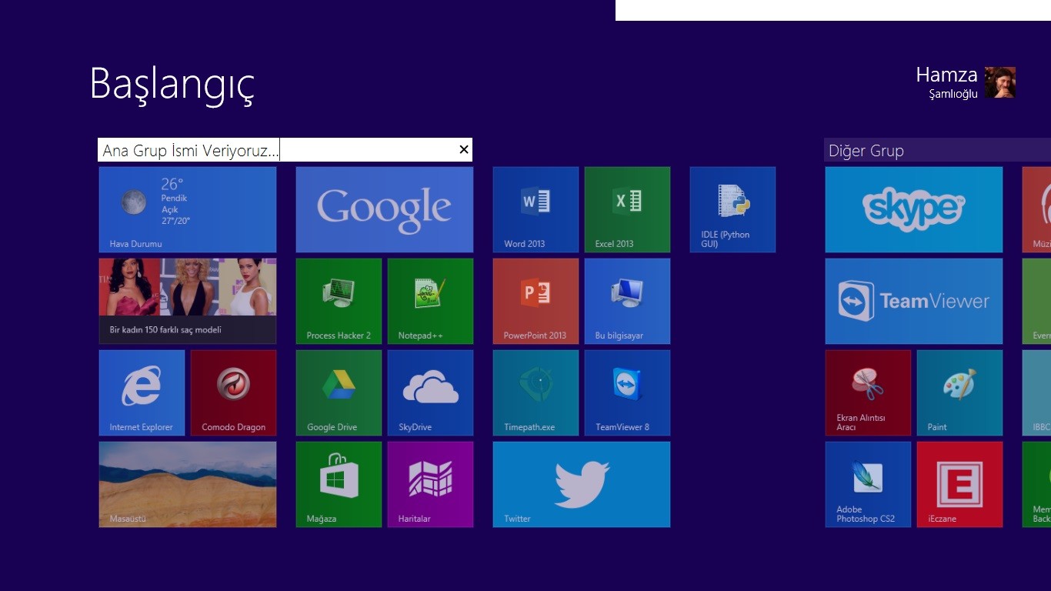Screen dimensions: 1051x591
Task: Open the Word 2013 tile
Action: tap(536, 209)
